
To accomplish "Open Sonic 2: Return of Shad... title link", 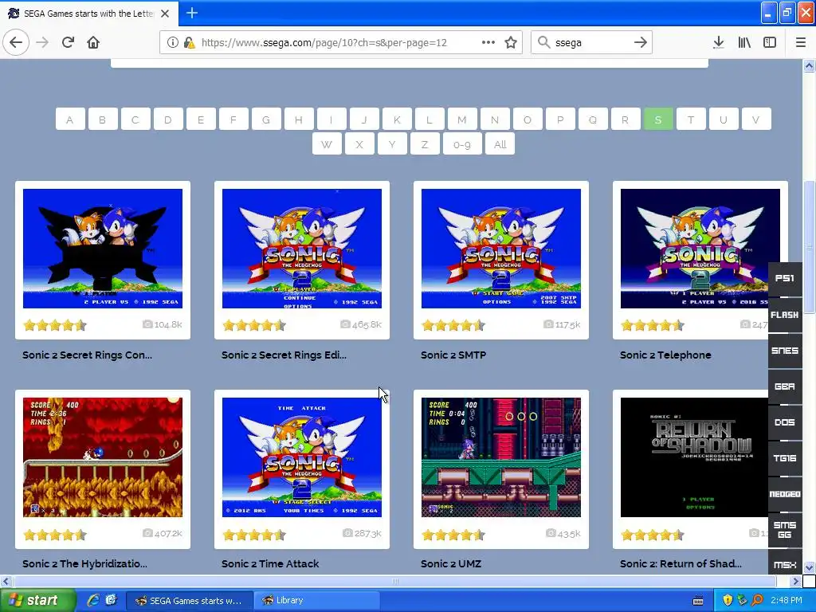I will pyautogui.click(x=681, y=563).
